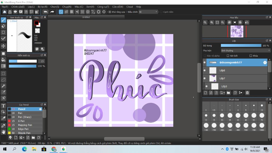Open the add layer dropdown arrow
Image resolution: width=272 pixels, height=153 pixels.
[224, 93]
